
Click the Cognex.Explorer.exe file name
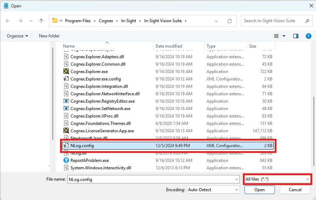89,72
